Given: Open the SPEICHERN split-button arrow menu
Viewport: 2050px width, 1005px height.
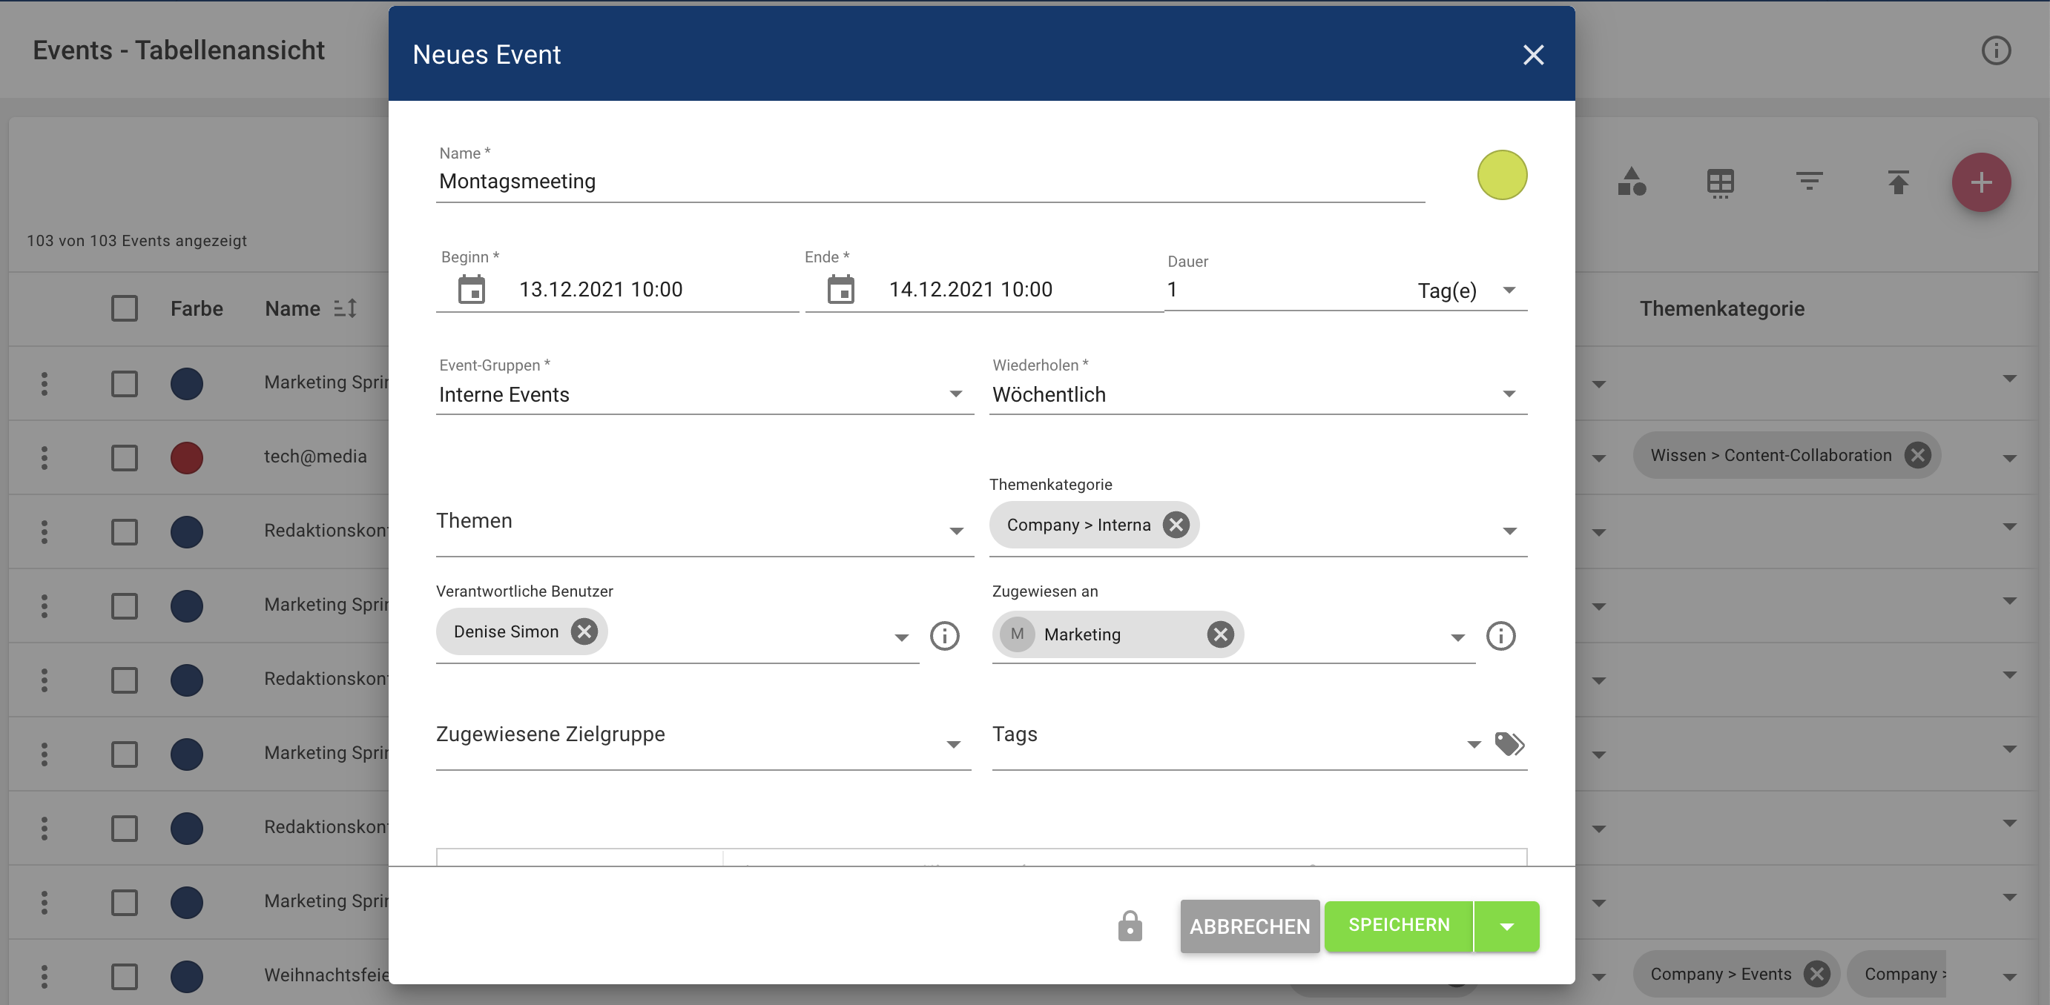Looking at the screenshot, I should click(x=1506, y=926).
